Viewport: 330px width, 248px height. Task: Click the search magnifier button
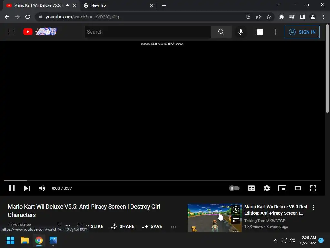(221, 32)
